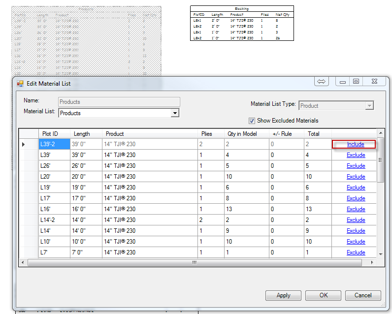This screenshot has height=314, width=392.
Task: Exclude the L7' row
Action: 356,252
